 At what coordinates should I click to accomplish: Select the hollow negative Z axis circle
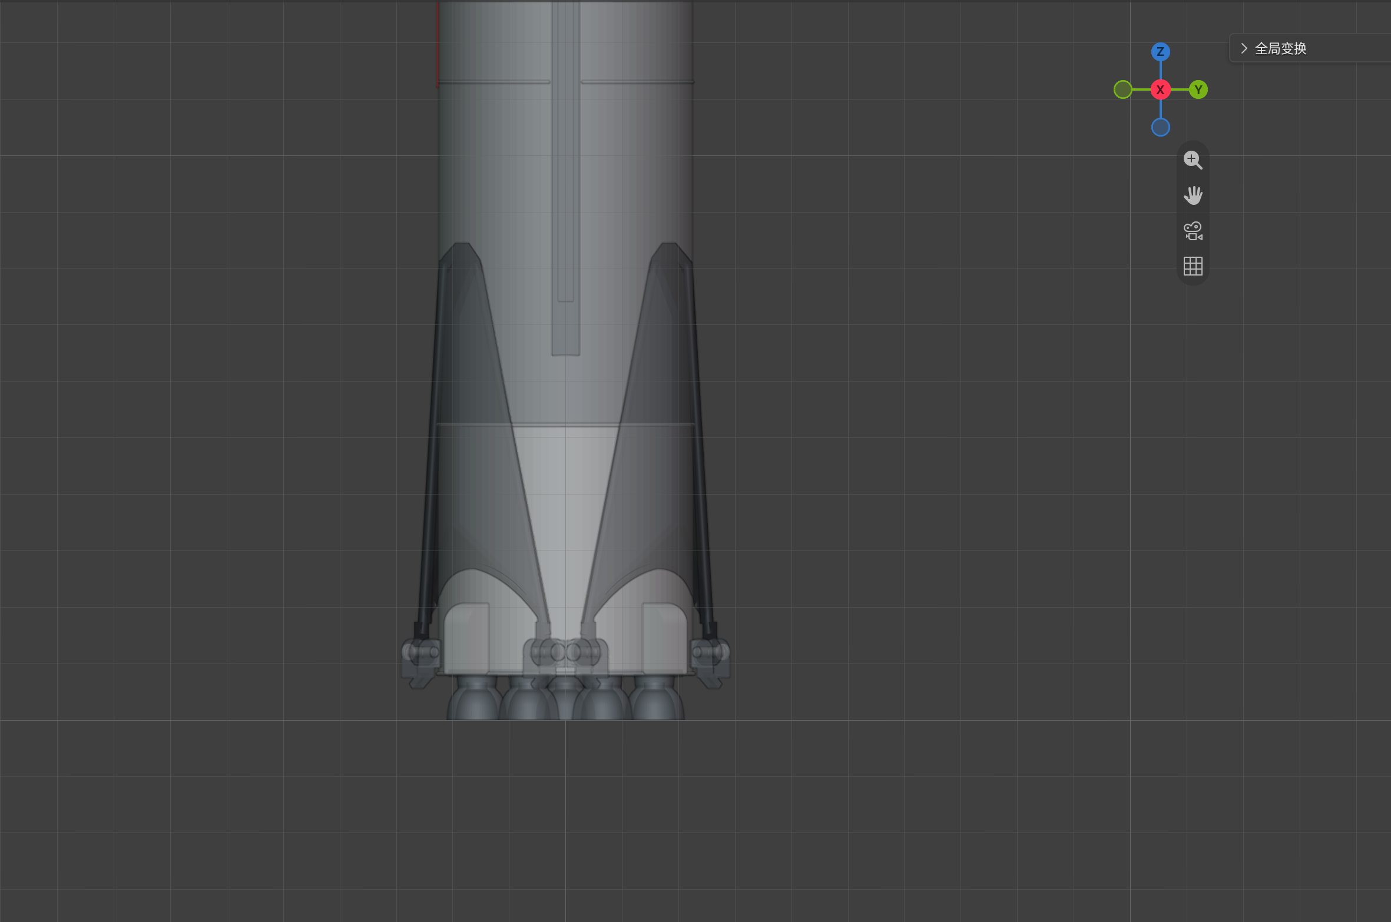point(1160,127)
